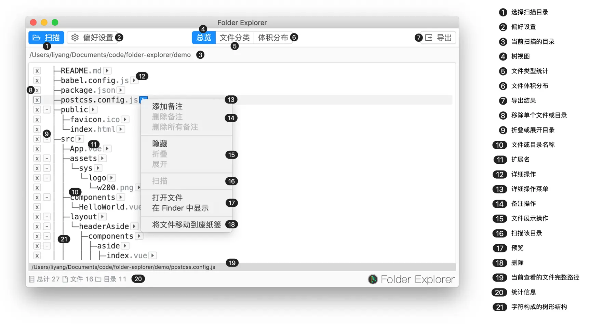This screenshot has width=603, height=326.
Task: Select 在 Finder 中显示 menu entry
Action: 180,208
